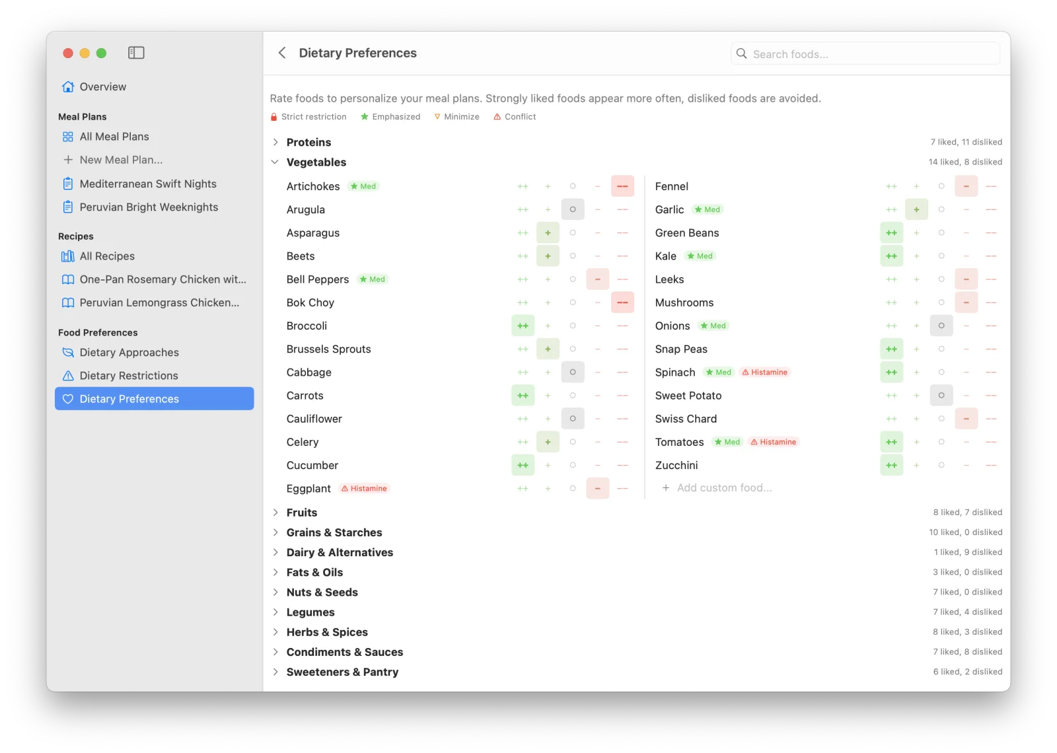Set Arugula rating to strongly like (++)
This screenshot has height=753, width=1057.
(523, 209)
